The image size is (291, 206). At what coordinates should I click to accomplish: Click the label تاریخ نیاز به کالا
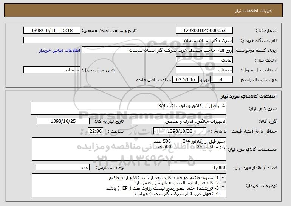coord(108,121)
